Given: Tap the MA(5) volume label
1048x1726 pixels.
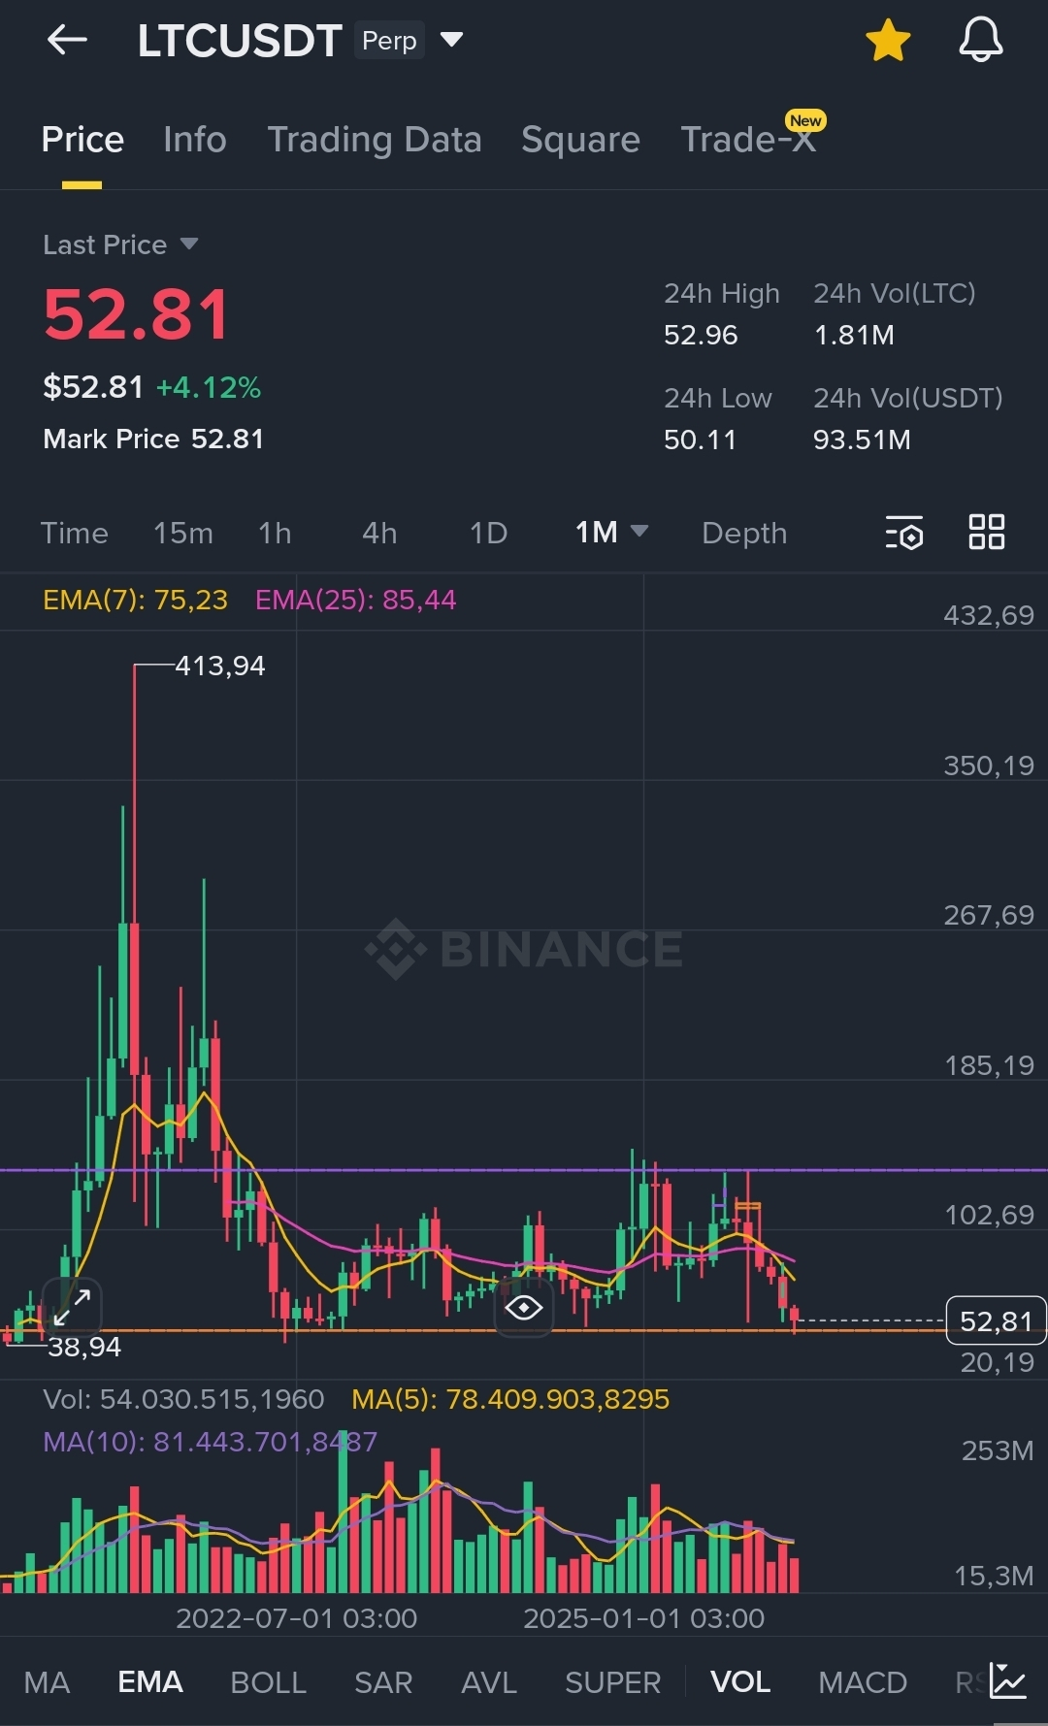Looking at the screenshot, I should pos(510,1399).
